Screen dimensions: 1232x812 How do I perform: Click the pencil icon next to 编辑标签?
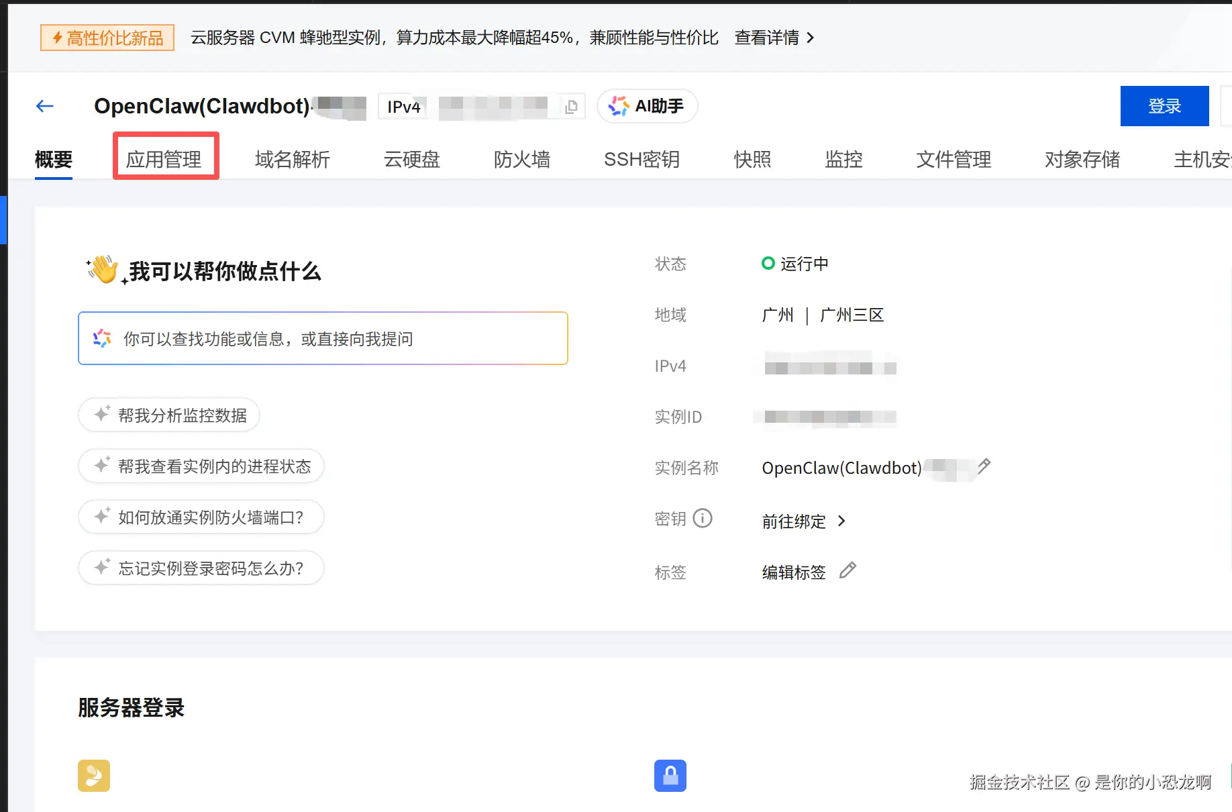point(848,571)
